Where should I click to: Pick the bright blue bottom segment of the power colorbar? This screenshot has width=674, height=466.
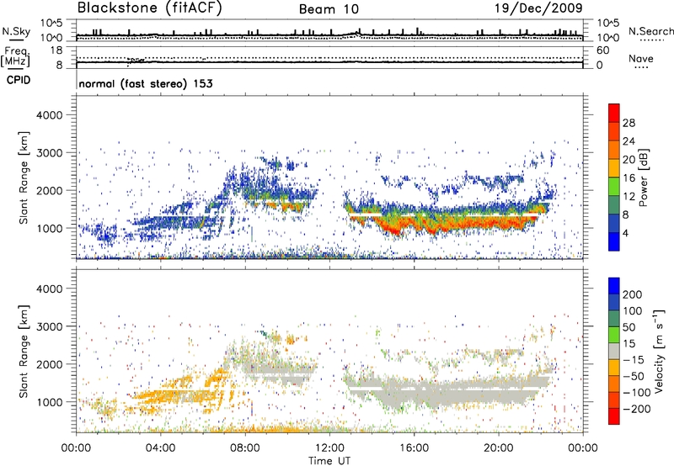614,241
